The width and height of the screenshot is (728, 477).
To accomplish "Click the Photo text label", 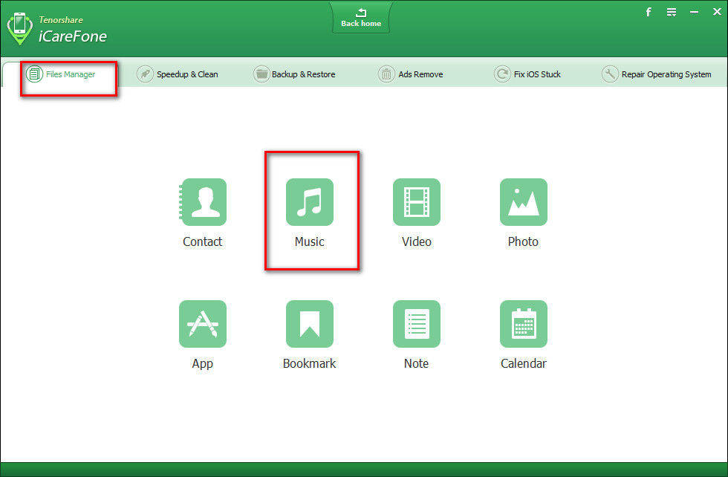I will tap(523, 241).
